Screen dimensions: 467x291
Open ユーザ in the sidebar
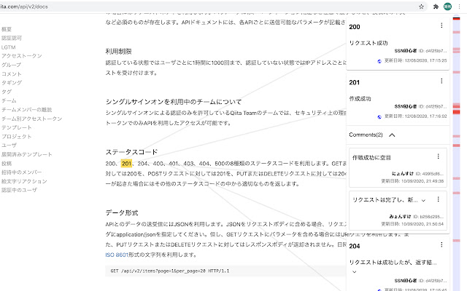[x=9, y=145]
